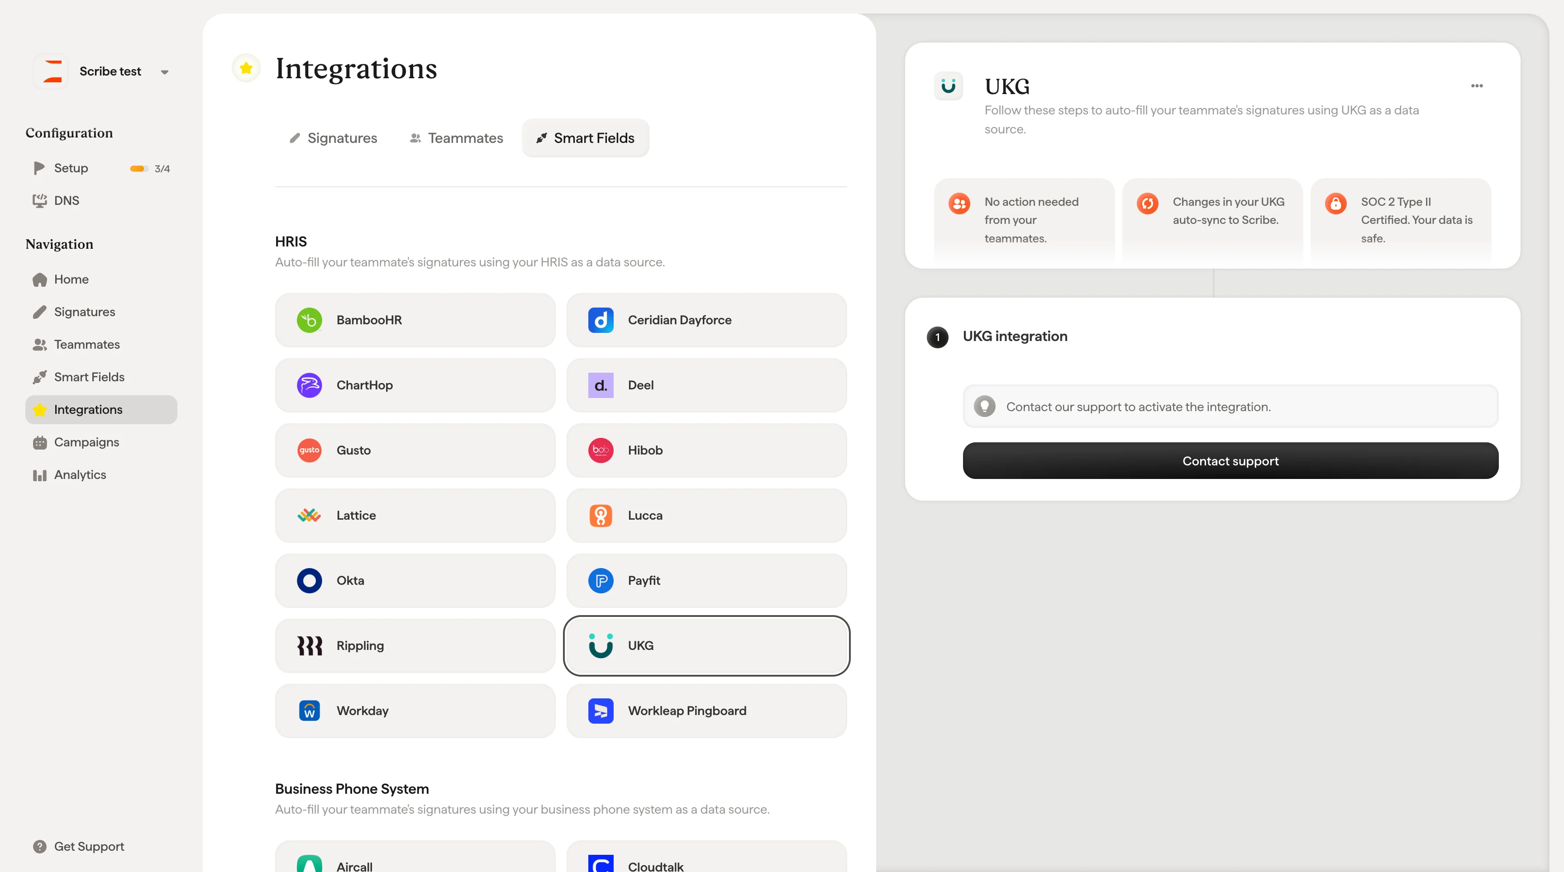The image size is (1564, 872).
Task: Go to Home in the sidebar
Action: coord(71,279)
